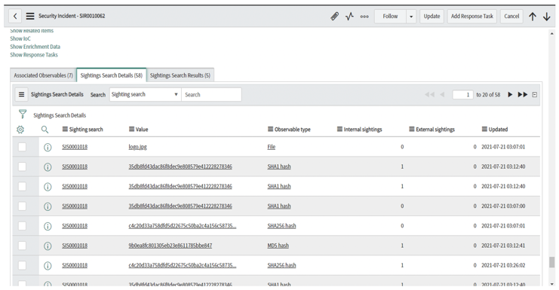This screenshot has width=559, height=290.
Task: Open the Show IoC link
Action: pos(20,38)
